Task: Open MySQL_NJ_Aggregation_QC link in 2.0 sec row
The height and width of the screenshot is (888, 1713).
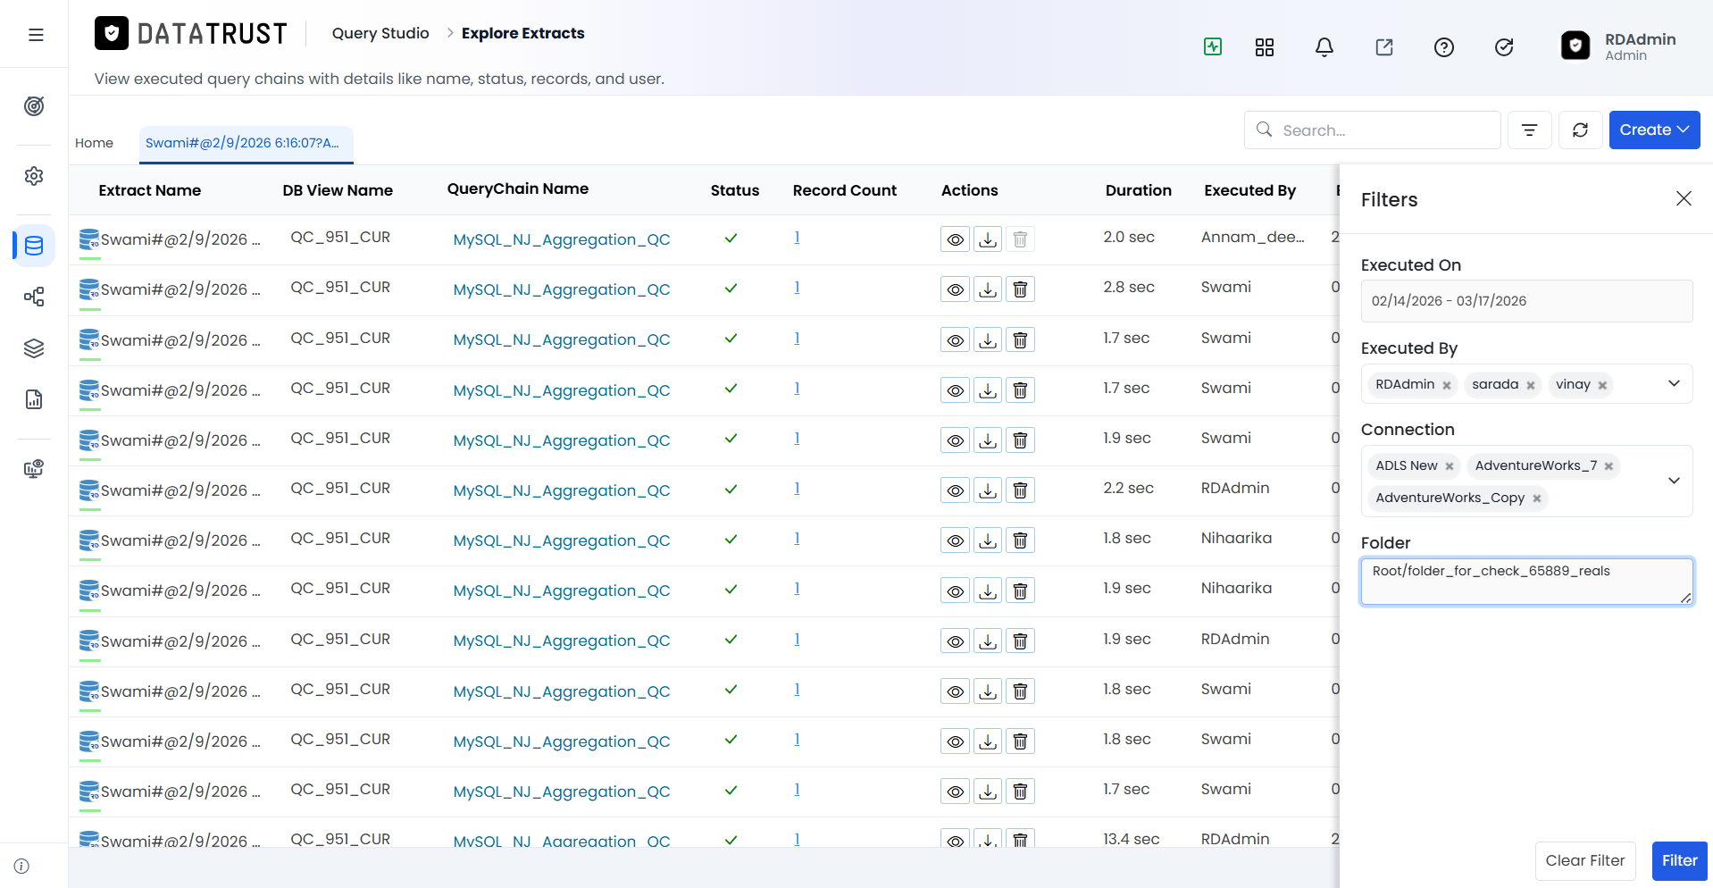Action: click(x=562, y=239)
